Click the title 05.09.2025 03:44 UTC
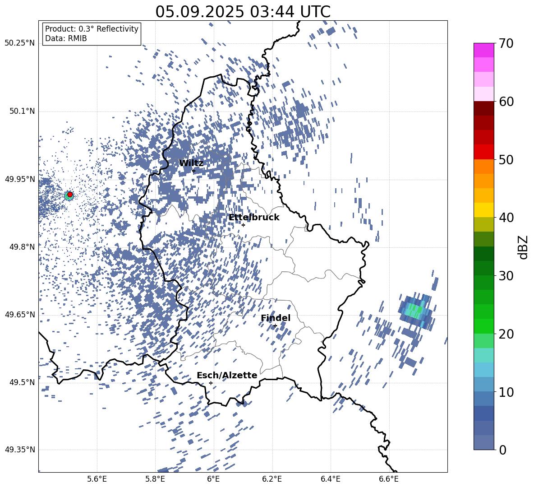 (243, 12)
